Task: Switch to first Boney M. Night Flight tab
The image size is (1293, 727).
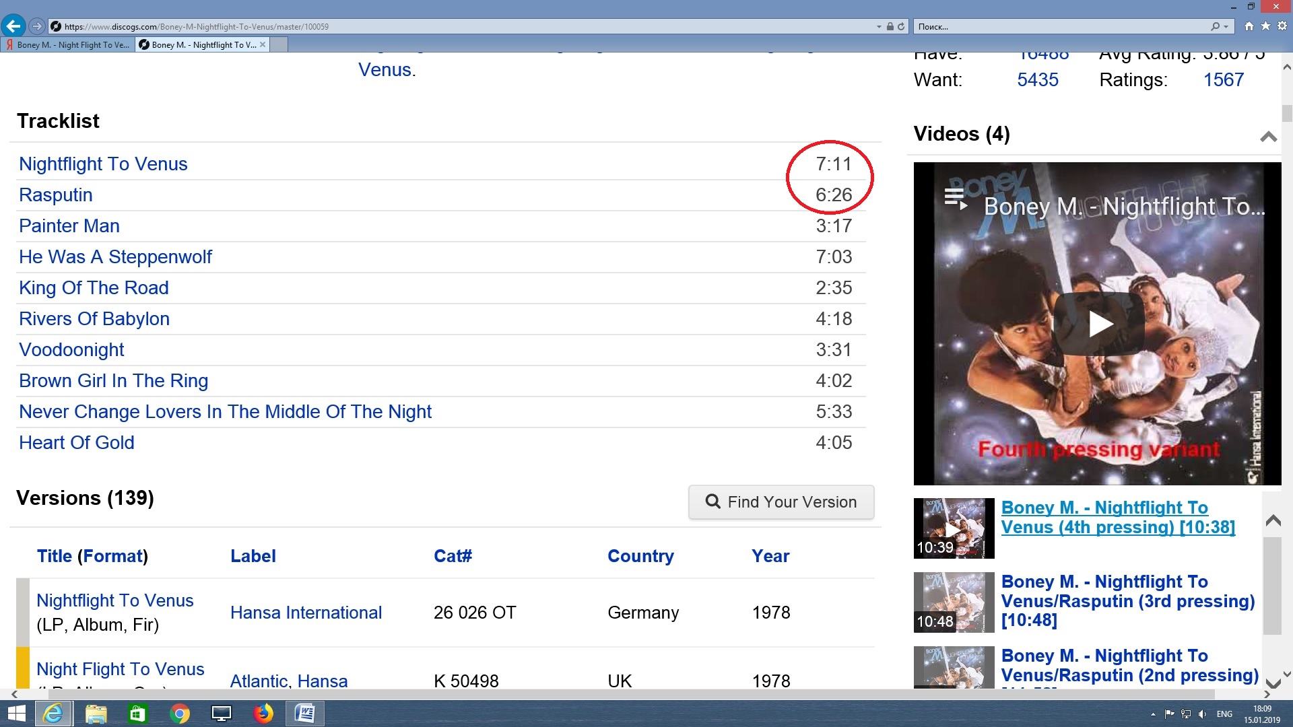Action: click(67, 44)
